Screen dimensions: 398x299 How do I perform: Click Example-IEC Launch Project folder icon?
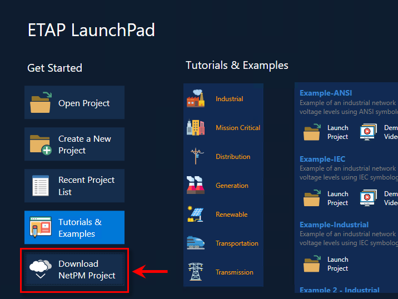click(x=312, y=198)
